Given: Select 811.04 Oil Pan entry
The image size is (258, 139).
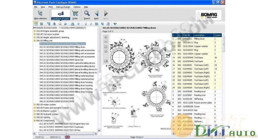Looking at the screenshot, I should coord(60,130).
